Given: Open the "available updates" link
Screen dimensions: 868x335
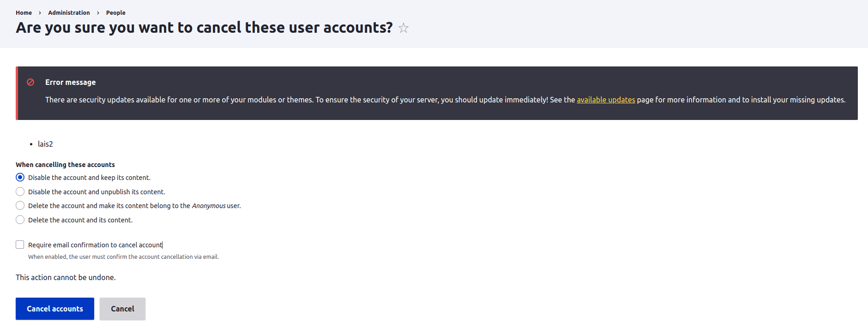Looking at the screenshot, I should (606, 100).
